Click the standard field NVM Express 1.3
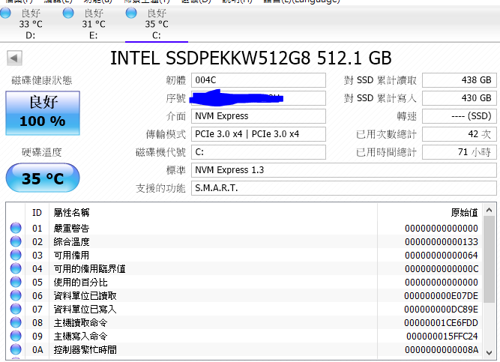 (x=344, y=170)
